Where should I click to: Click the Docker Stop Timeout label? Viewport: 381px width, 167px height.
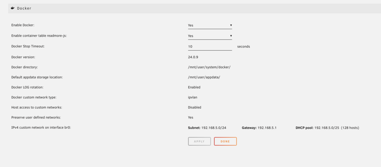[28, 46]
